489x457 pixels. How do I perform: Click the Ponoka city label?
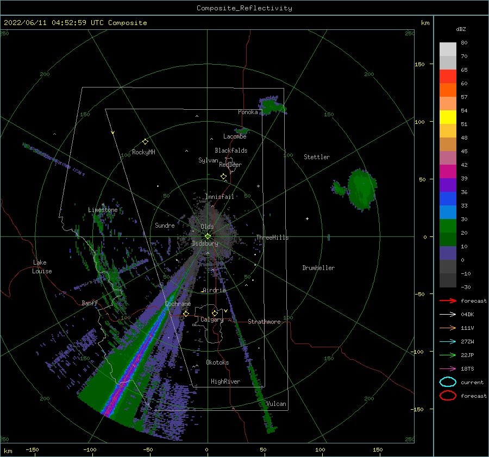[248, 112]
